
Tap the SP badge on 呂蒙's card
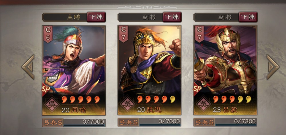point(197,89)
